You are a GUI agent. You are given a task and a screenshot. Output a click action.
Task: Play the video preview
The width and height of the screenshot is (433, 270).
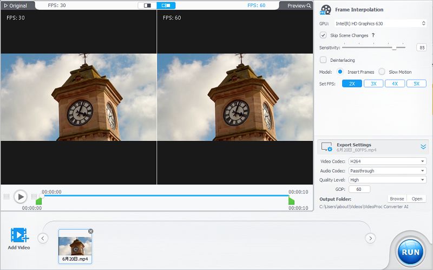(x=21, y=197)
